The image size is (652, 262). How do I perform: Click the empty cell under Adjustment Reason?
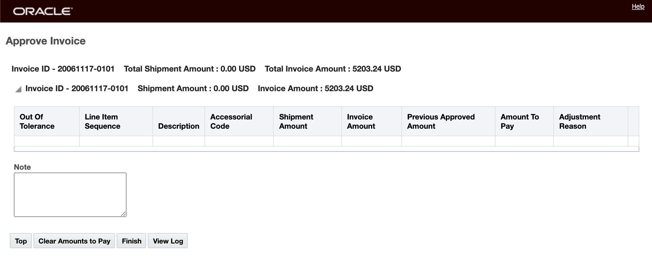(590, 141)
